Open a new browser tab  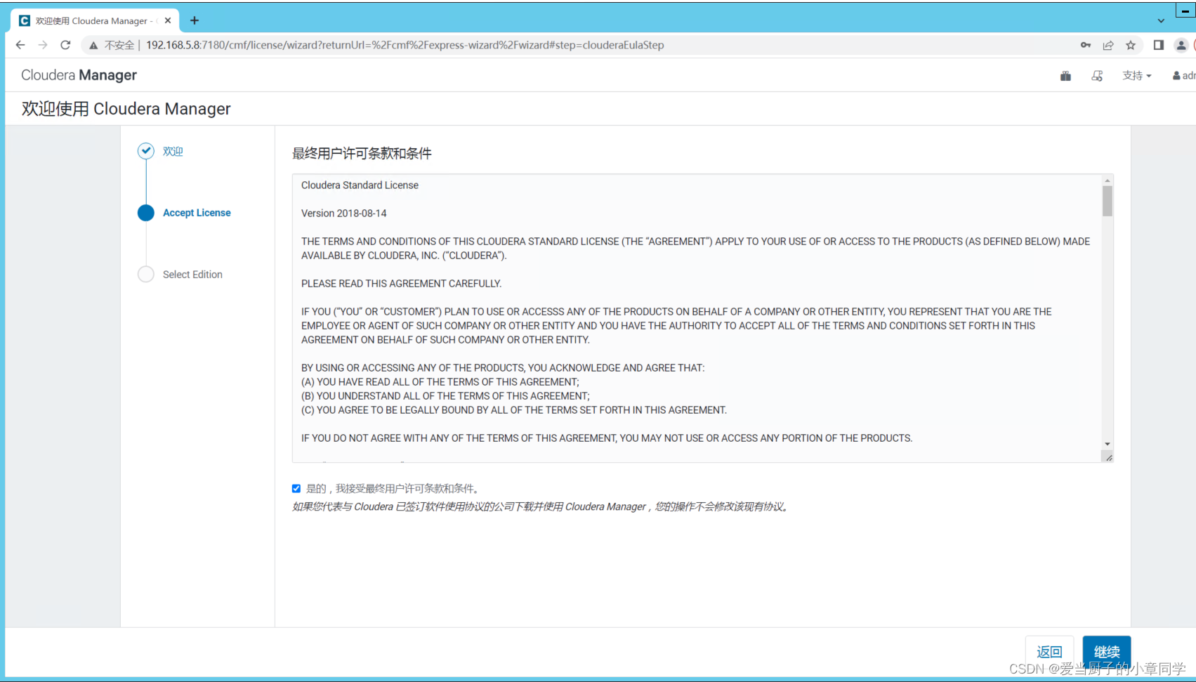pyautogui.click(x=195, y=20)
